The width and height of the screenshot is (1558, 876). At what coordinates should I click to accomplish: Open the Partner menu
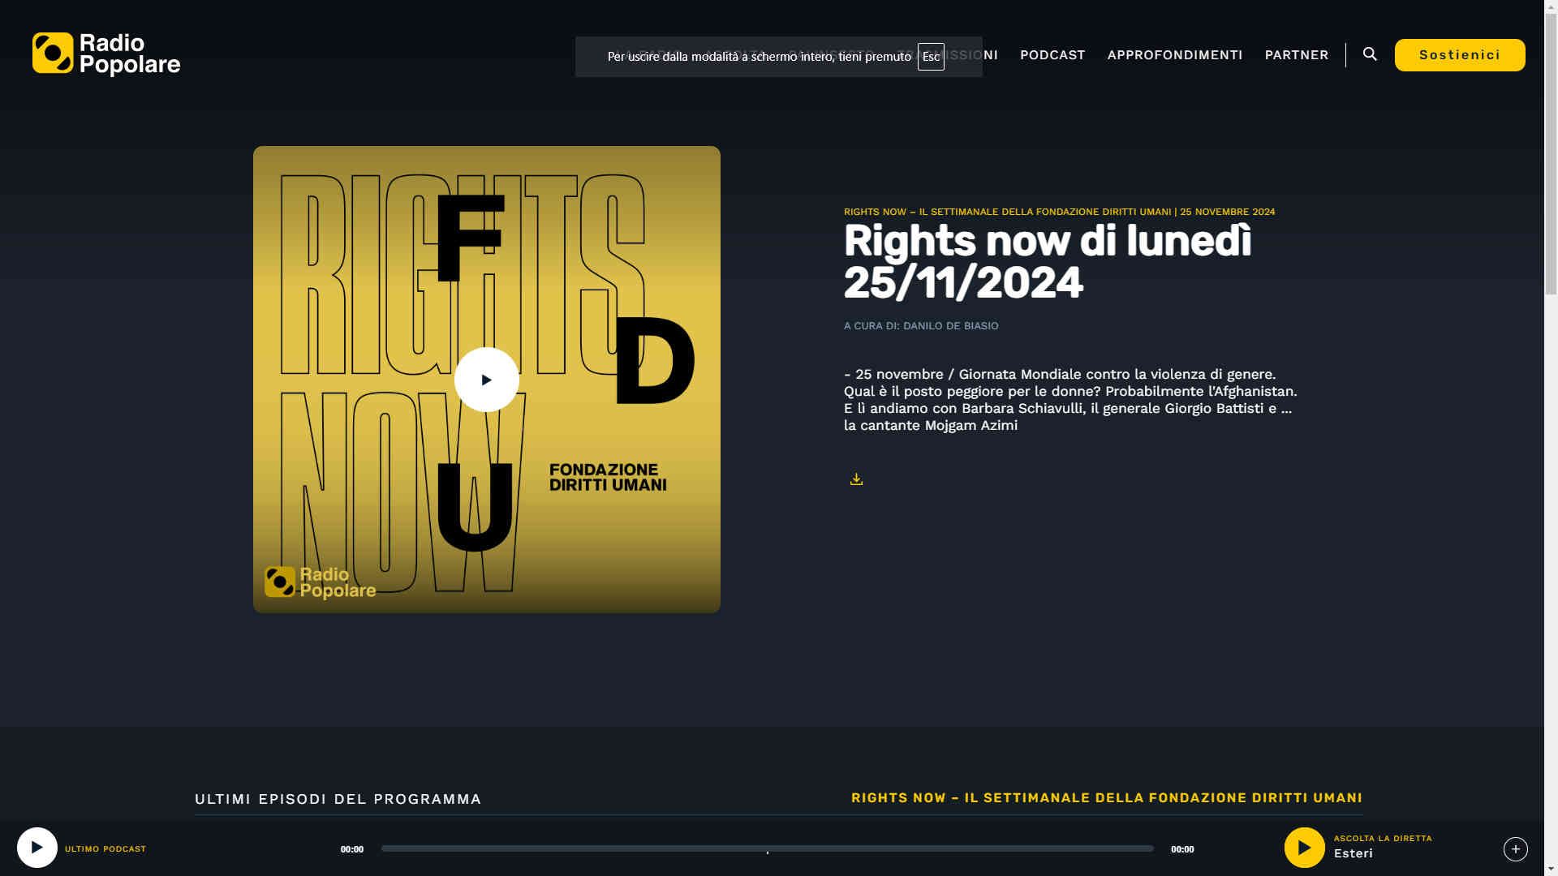pyautogui.click(x=1296, y=55)
